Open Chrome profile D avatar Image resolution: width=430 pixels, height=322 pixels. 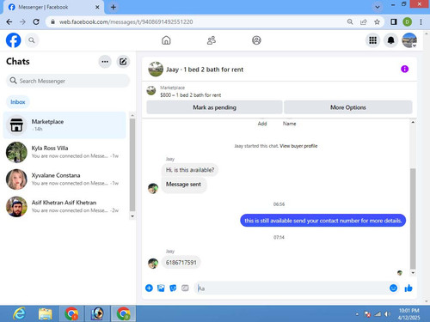point(407,21)
